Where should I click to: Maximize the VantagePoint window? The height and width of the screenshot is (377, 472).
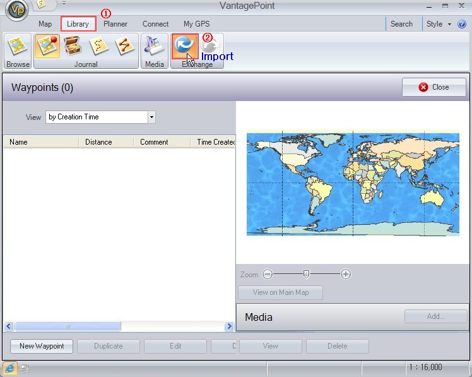(x=445, y=6)
